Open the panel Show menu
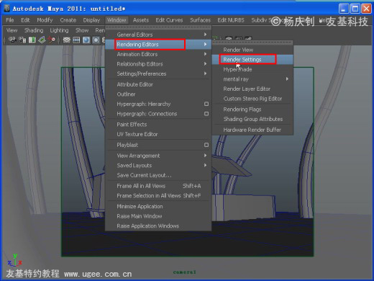Image resolution: width=374 pixels, height=281 pixels. [x=82, y=30]
